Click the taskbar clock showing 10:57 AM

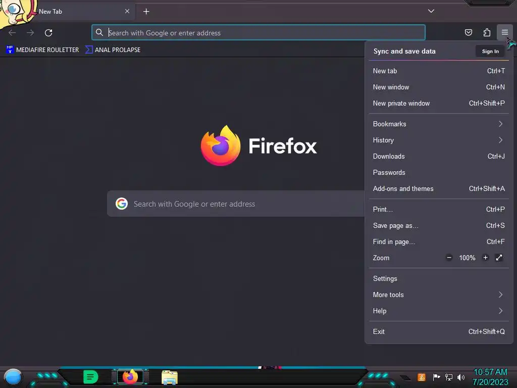[x=490, y=377]
